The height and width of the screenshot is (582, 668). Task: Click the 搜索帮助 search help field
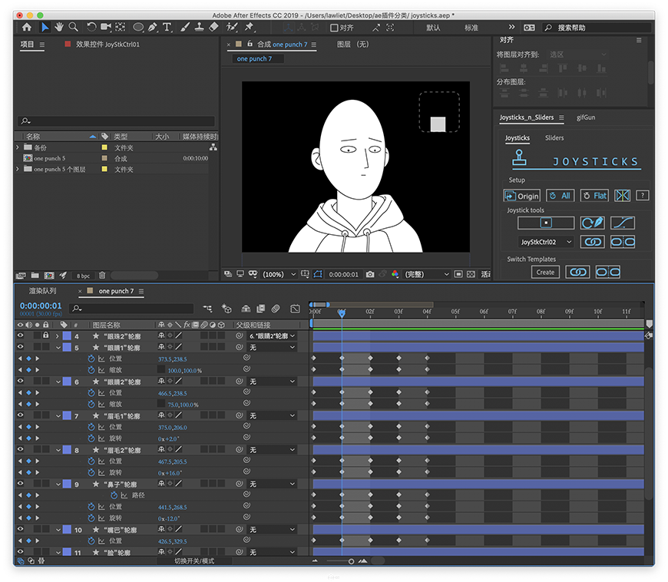591,28
